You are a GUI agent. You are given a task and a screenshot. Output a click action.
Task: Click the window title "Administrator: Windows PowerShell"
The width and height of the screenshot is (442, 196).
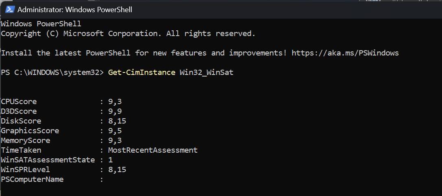75,10
